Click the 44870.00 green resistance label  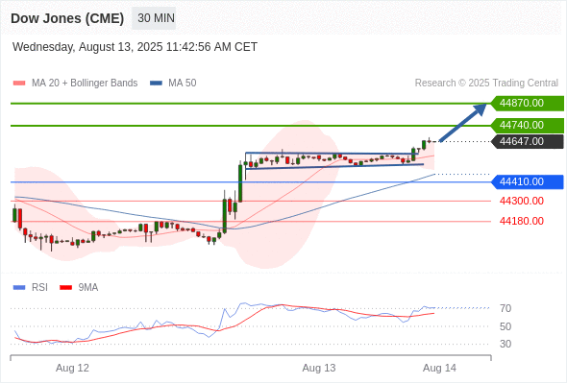click(x=528, y=104)
